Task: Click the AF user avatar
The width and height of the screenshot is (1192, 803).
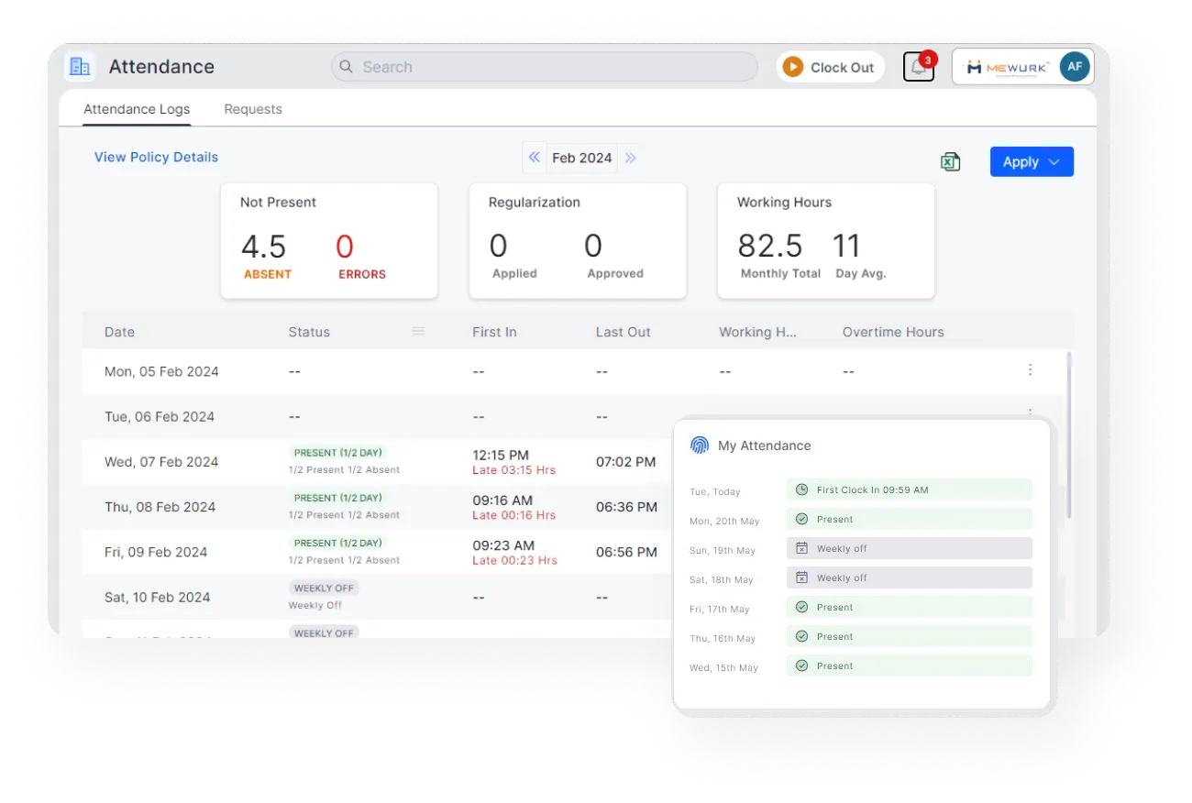Action: coord(1074,67)
